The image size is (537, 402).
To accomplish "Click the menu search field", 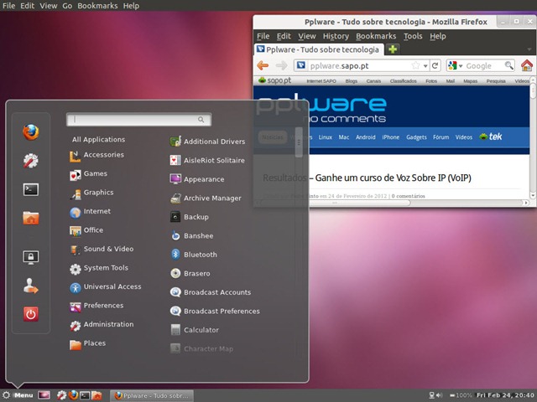I will [x=138, y=119].
